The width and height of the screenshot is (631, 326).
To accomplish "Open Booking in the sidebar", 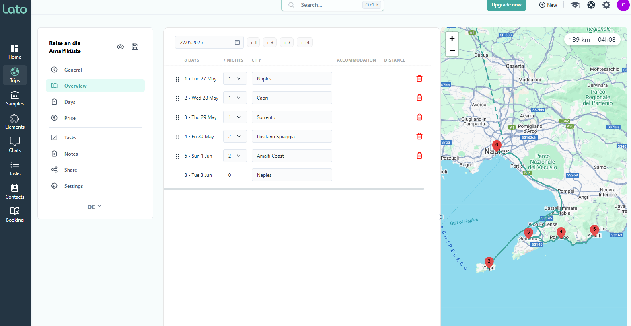I will point(15,214).
